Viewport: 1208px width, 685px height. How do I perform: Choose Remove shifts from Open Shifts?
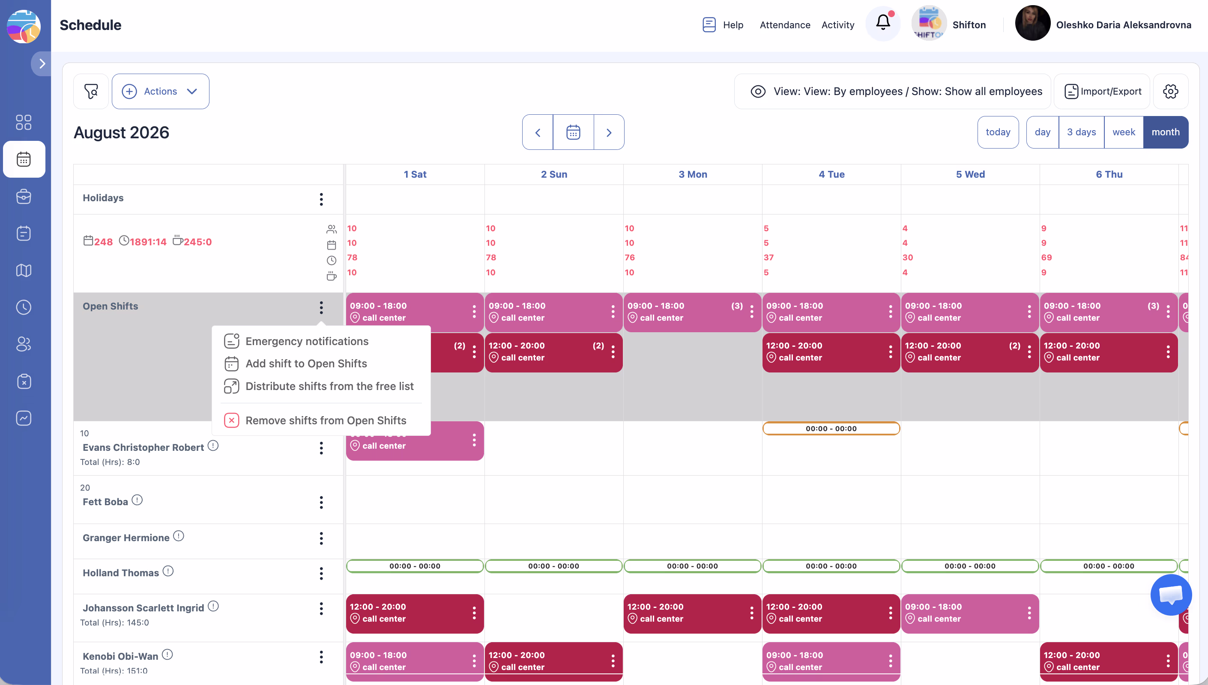[325, 420]
